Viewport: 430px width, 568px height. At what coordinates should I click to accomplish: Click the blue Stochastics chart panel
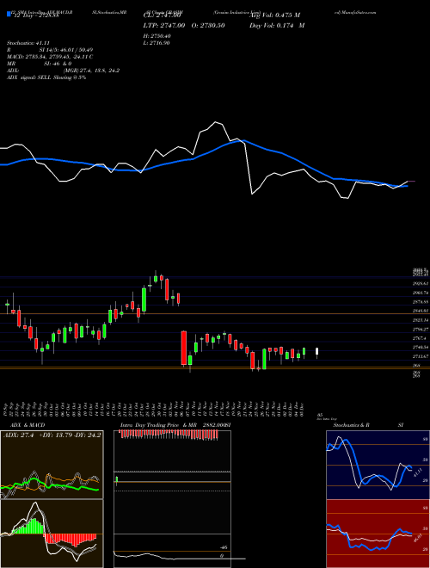tap(378, 465)
